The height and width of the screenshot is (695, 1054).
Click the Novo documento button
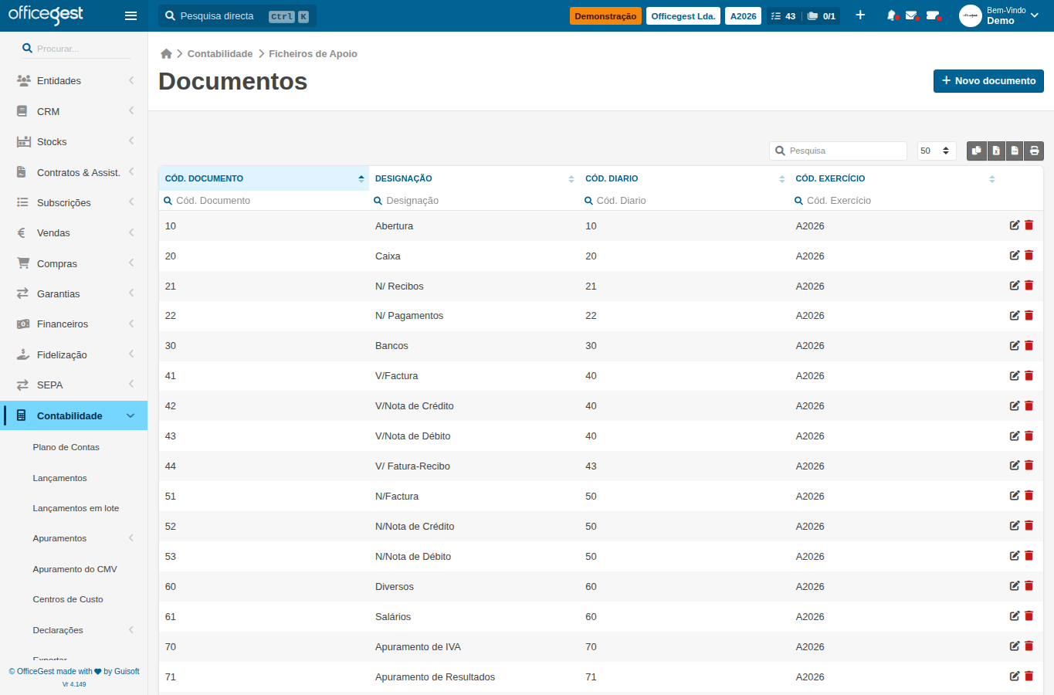click(x=988, y=81)
